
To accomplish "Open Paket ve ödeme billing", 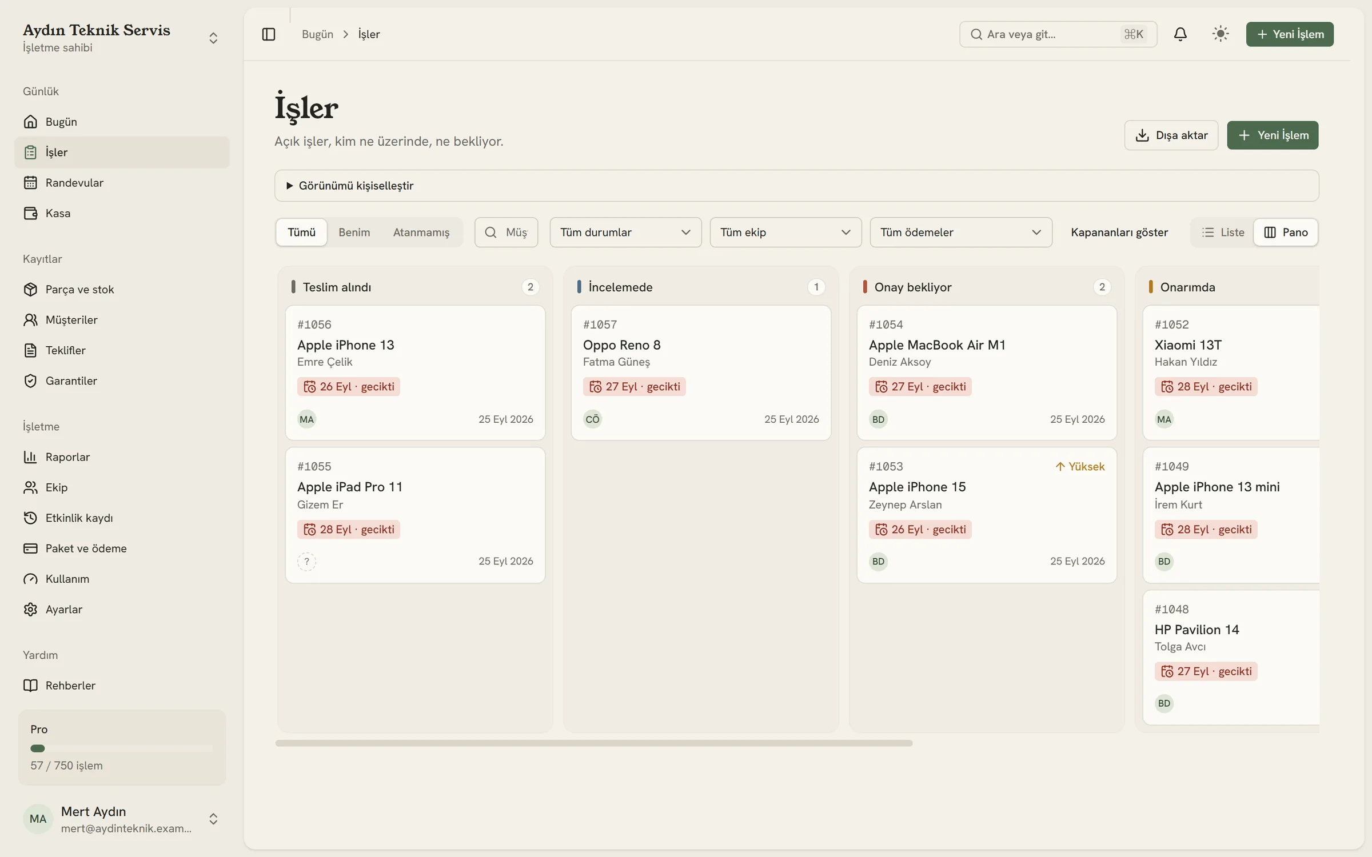I will [x=122, y=548].
